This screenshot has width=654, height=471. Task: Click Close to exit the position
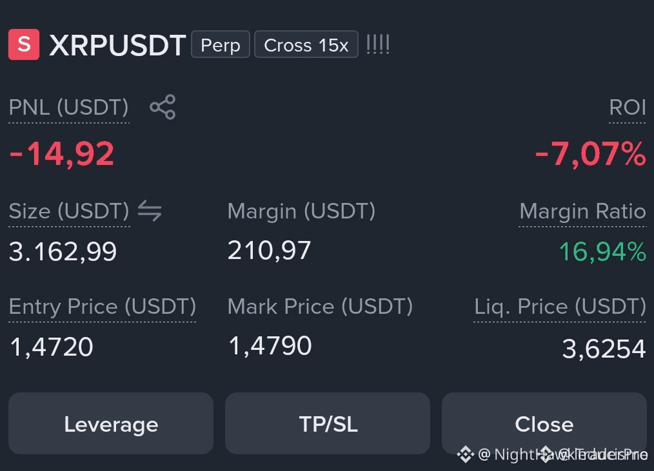(544, 423)
